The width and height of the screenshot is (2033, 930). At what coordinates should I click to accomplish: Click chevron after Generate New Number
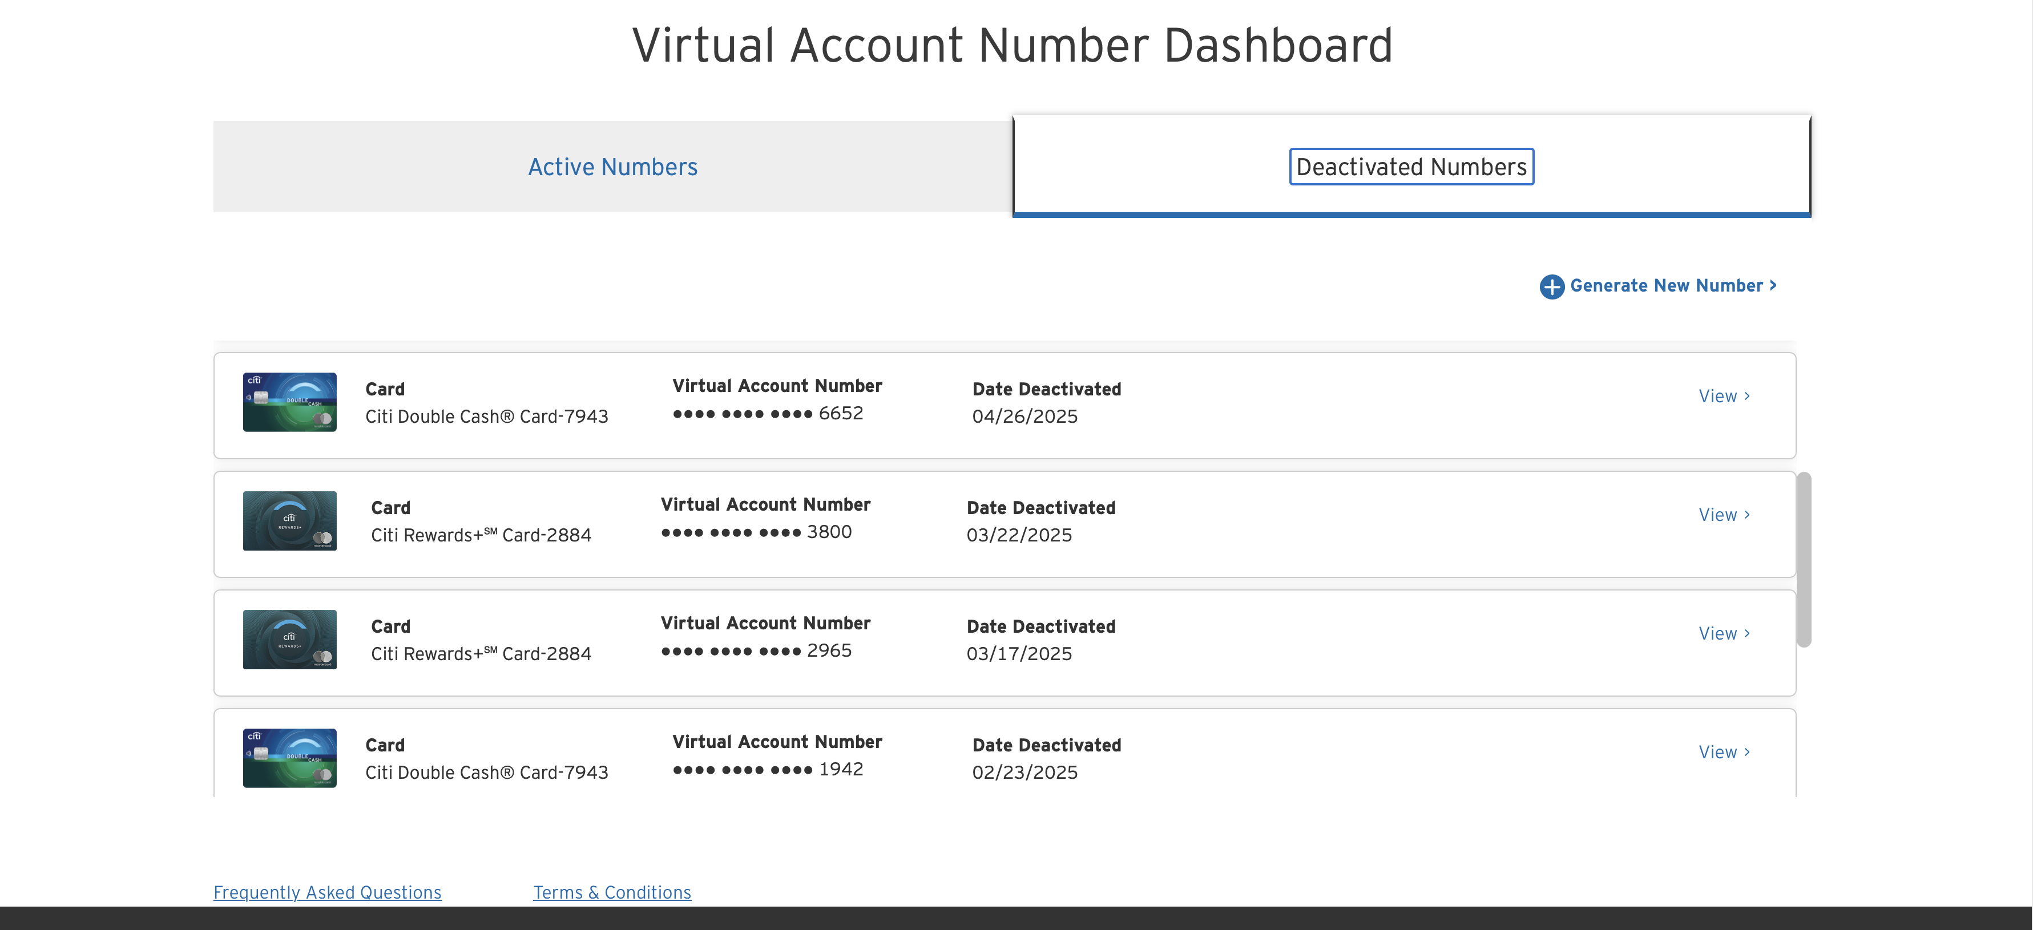click(x=1773, y=285)
